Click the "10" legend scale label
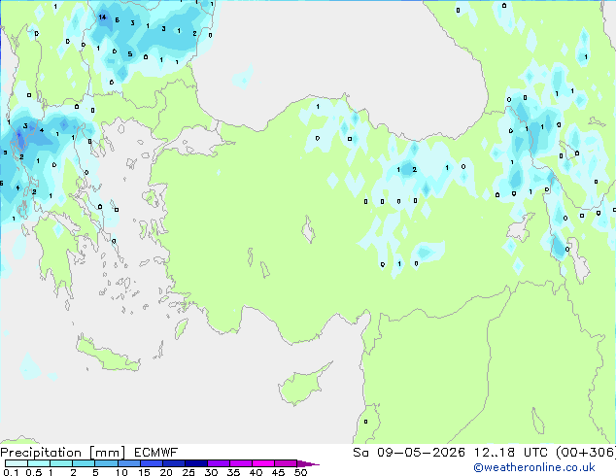This screenshot has height=476, width=616. pyautogui.click(x=121, y=472)
